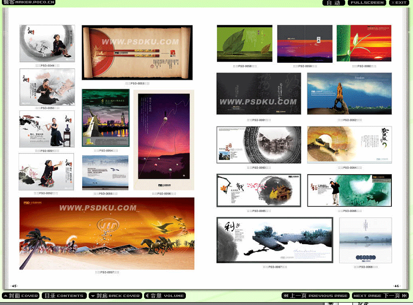413x305 pixels.
Task: Enable 自动 auto page flip
Action: pyautogui.click(x=333, y=3)
